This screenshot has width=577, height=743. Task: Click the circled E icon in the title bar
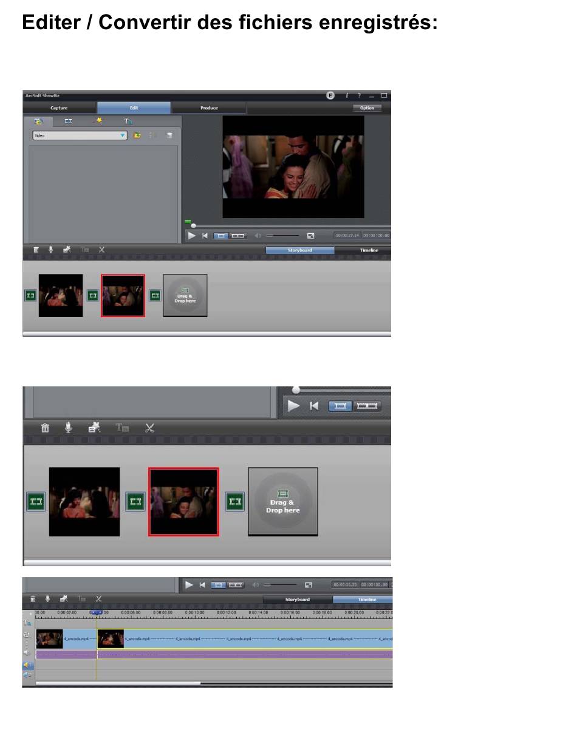[x=330, y=95]
